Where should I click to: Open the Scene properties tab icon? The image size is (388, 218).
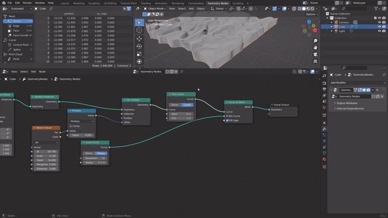(324, 102)
